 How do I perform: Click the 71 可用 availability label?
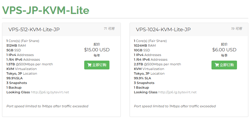109,29
